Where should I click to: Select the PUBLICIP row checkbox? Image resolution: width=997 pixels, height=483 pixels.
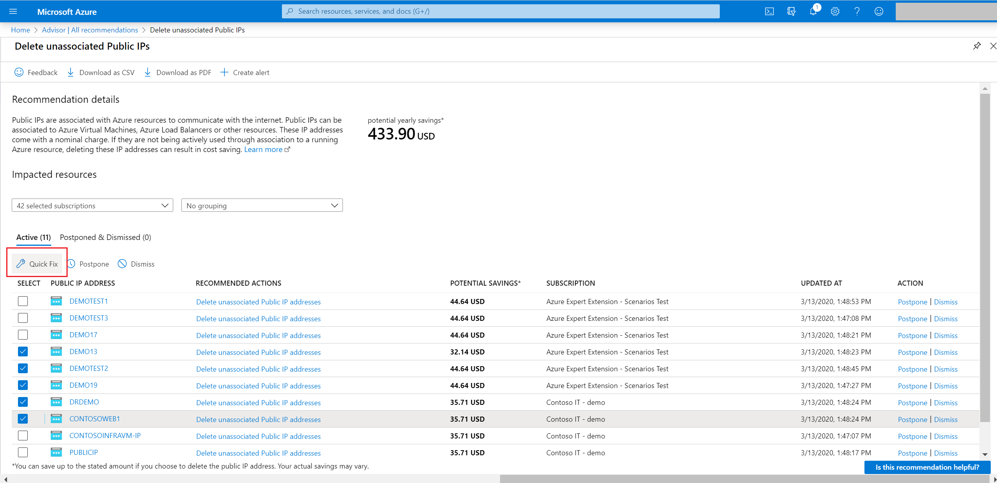[x=23, y=453]
